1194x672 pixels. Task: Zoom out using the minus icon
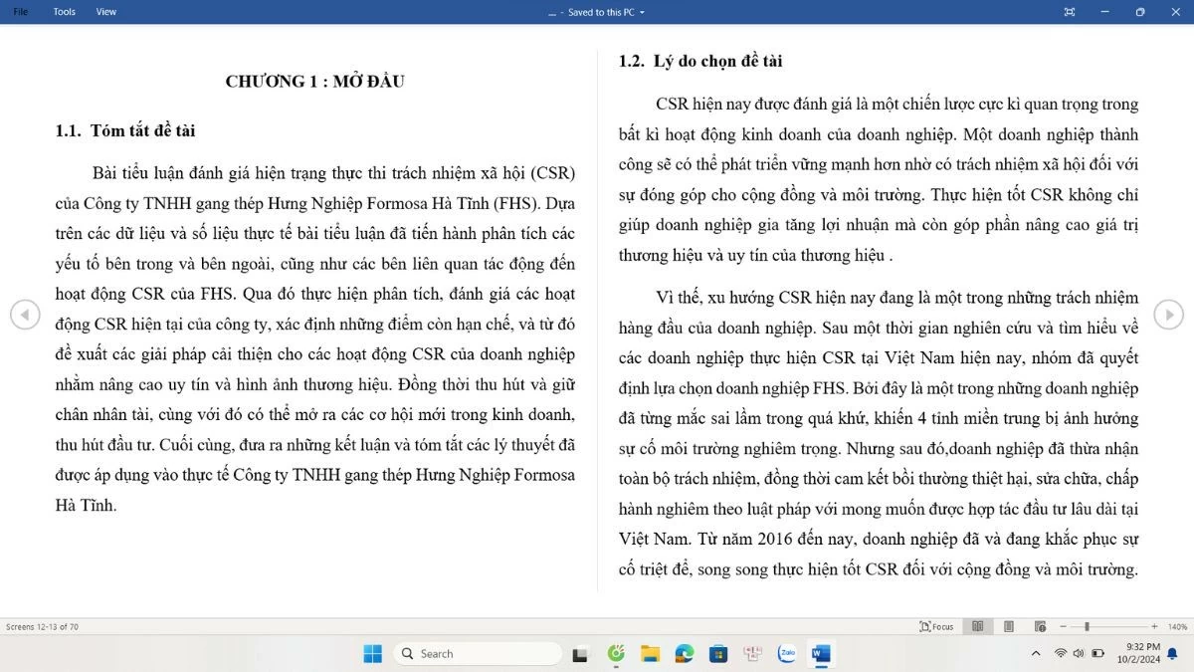1064,626
